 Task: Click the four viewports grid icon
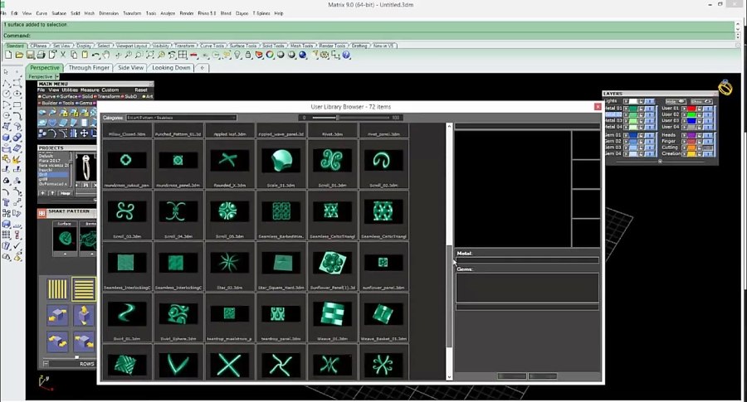(x=183, y=56)
